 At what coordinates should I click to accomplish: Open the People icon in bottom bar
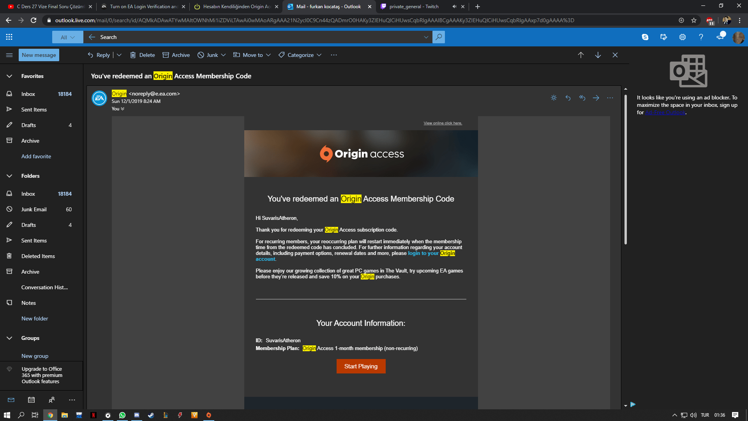pyautogui.click(x=52, y=400)
